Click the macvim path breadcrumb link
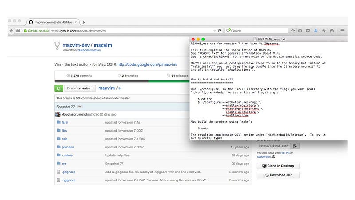355x200 pixels. (x=106, y=88)
